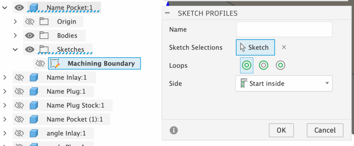This screenshot has height=146, width=354.
Task: Click the Machining Boundary sketch icon
Action: (55, 63)
